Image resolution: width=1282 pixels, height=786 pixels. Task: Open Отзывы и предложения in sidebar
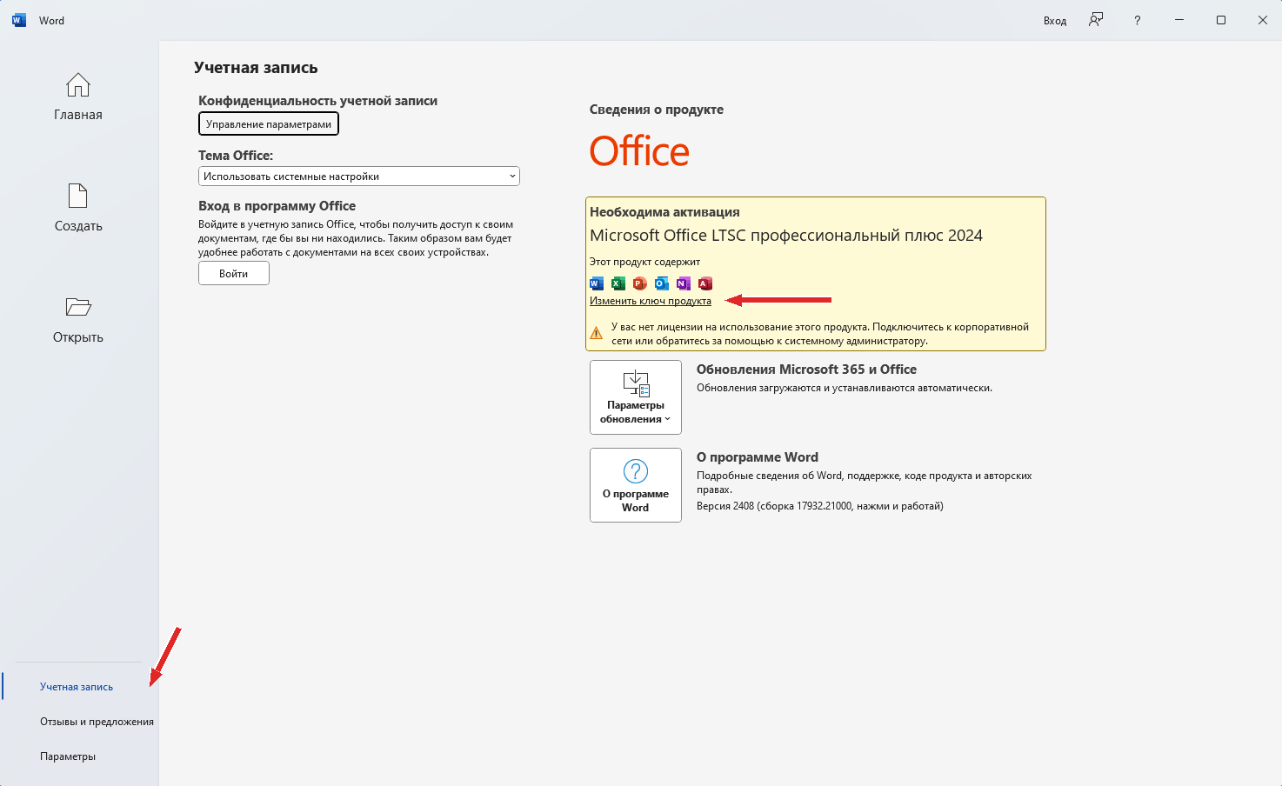[x=97, y=722]
